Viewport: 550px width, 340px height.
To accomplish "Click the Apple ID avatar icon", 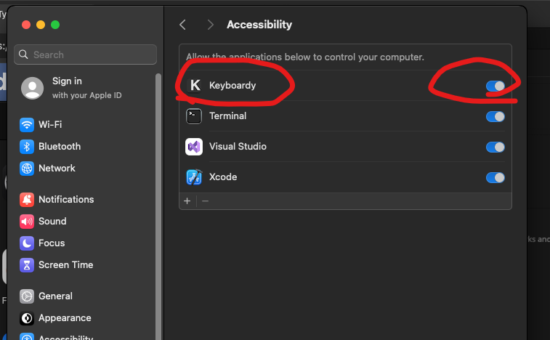I will tap(32, 88).
